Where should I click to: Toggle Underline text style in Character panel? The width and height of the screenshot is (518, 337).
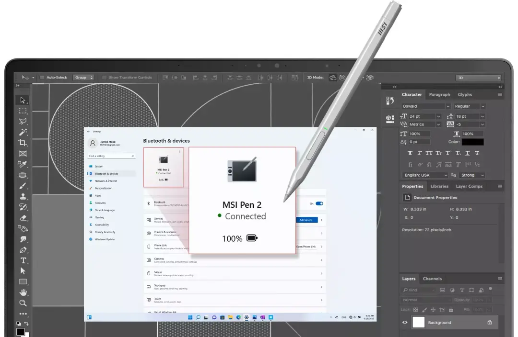point(468,153)
